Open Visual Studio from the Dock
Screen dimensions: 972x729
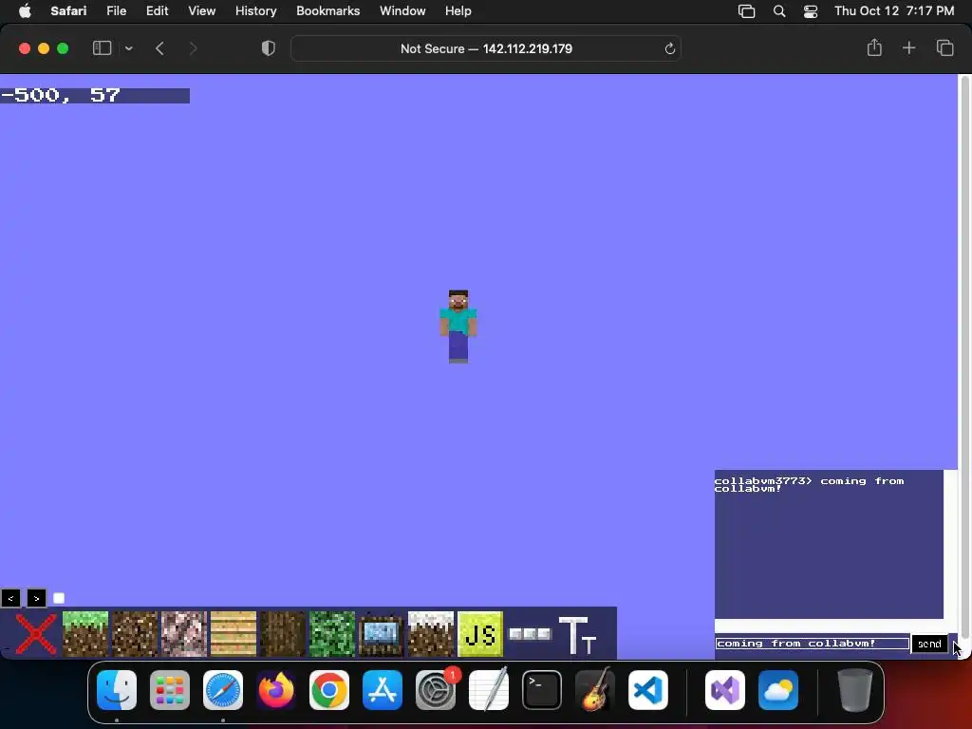(725, 690)
